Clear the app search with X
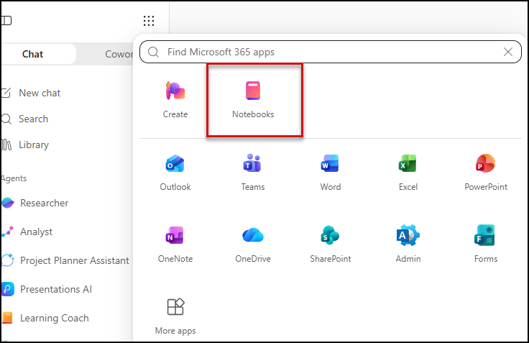This screenshot has width=529, height=343. click(507, 52)
